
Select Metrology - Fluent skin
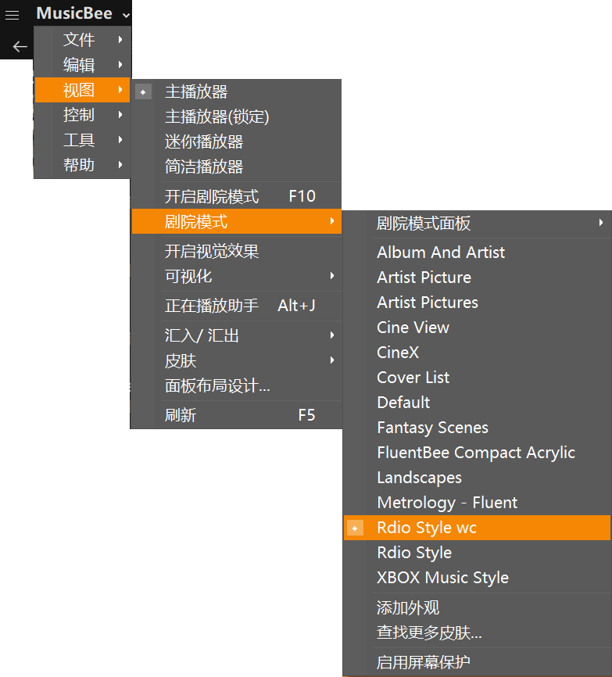[478, 503]
